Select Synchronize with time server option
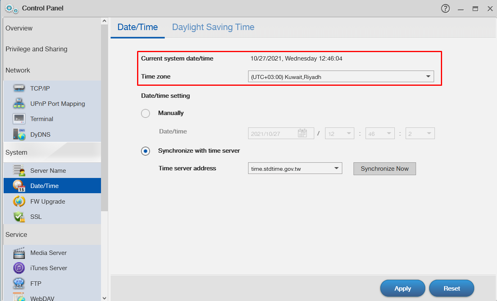This screenshot has height=301, width=497. [145, 151]
